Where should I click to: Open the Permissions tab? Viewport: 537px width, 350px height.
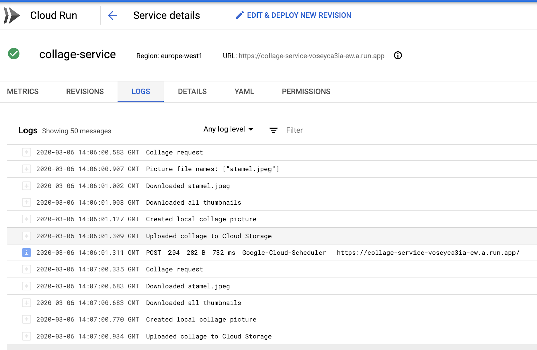point(306,92)
